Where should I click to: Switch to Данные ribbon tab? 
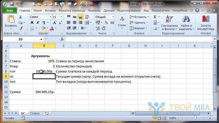click(109, 11)
